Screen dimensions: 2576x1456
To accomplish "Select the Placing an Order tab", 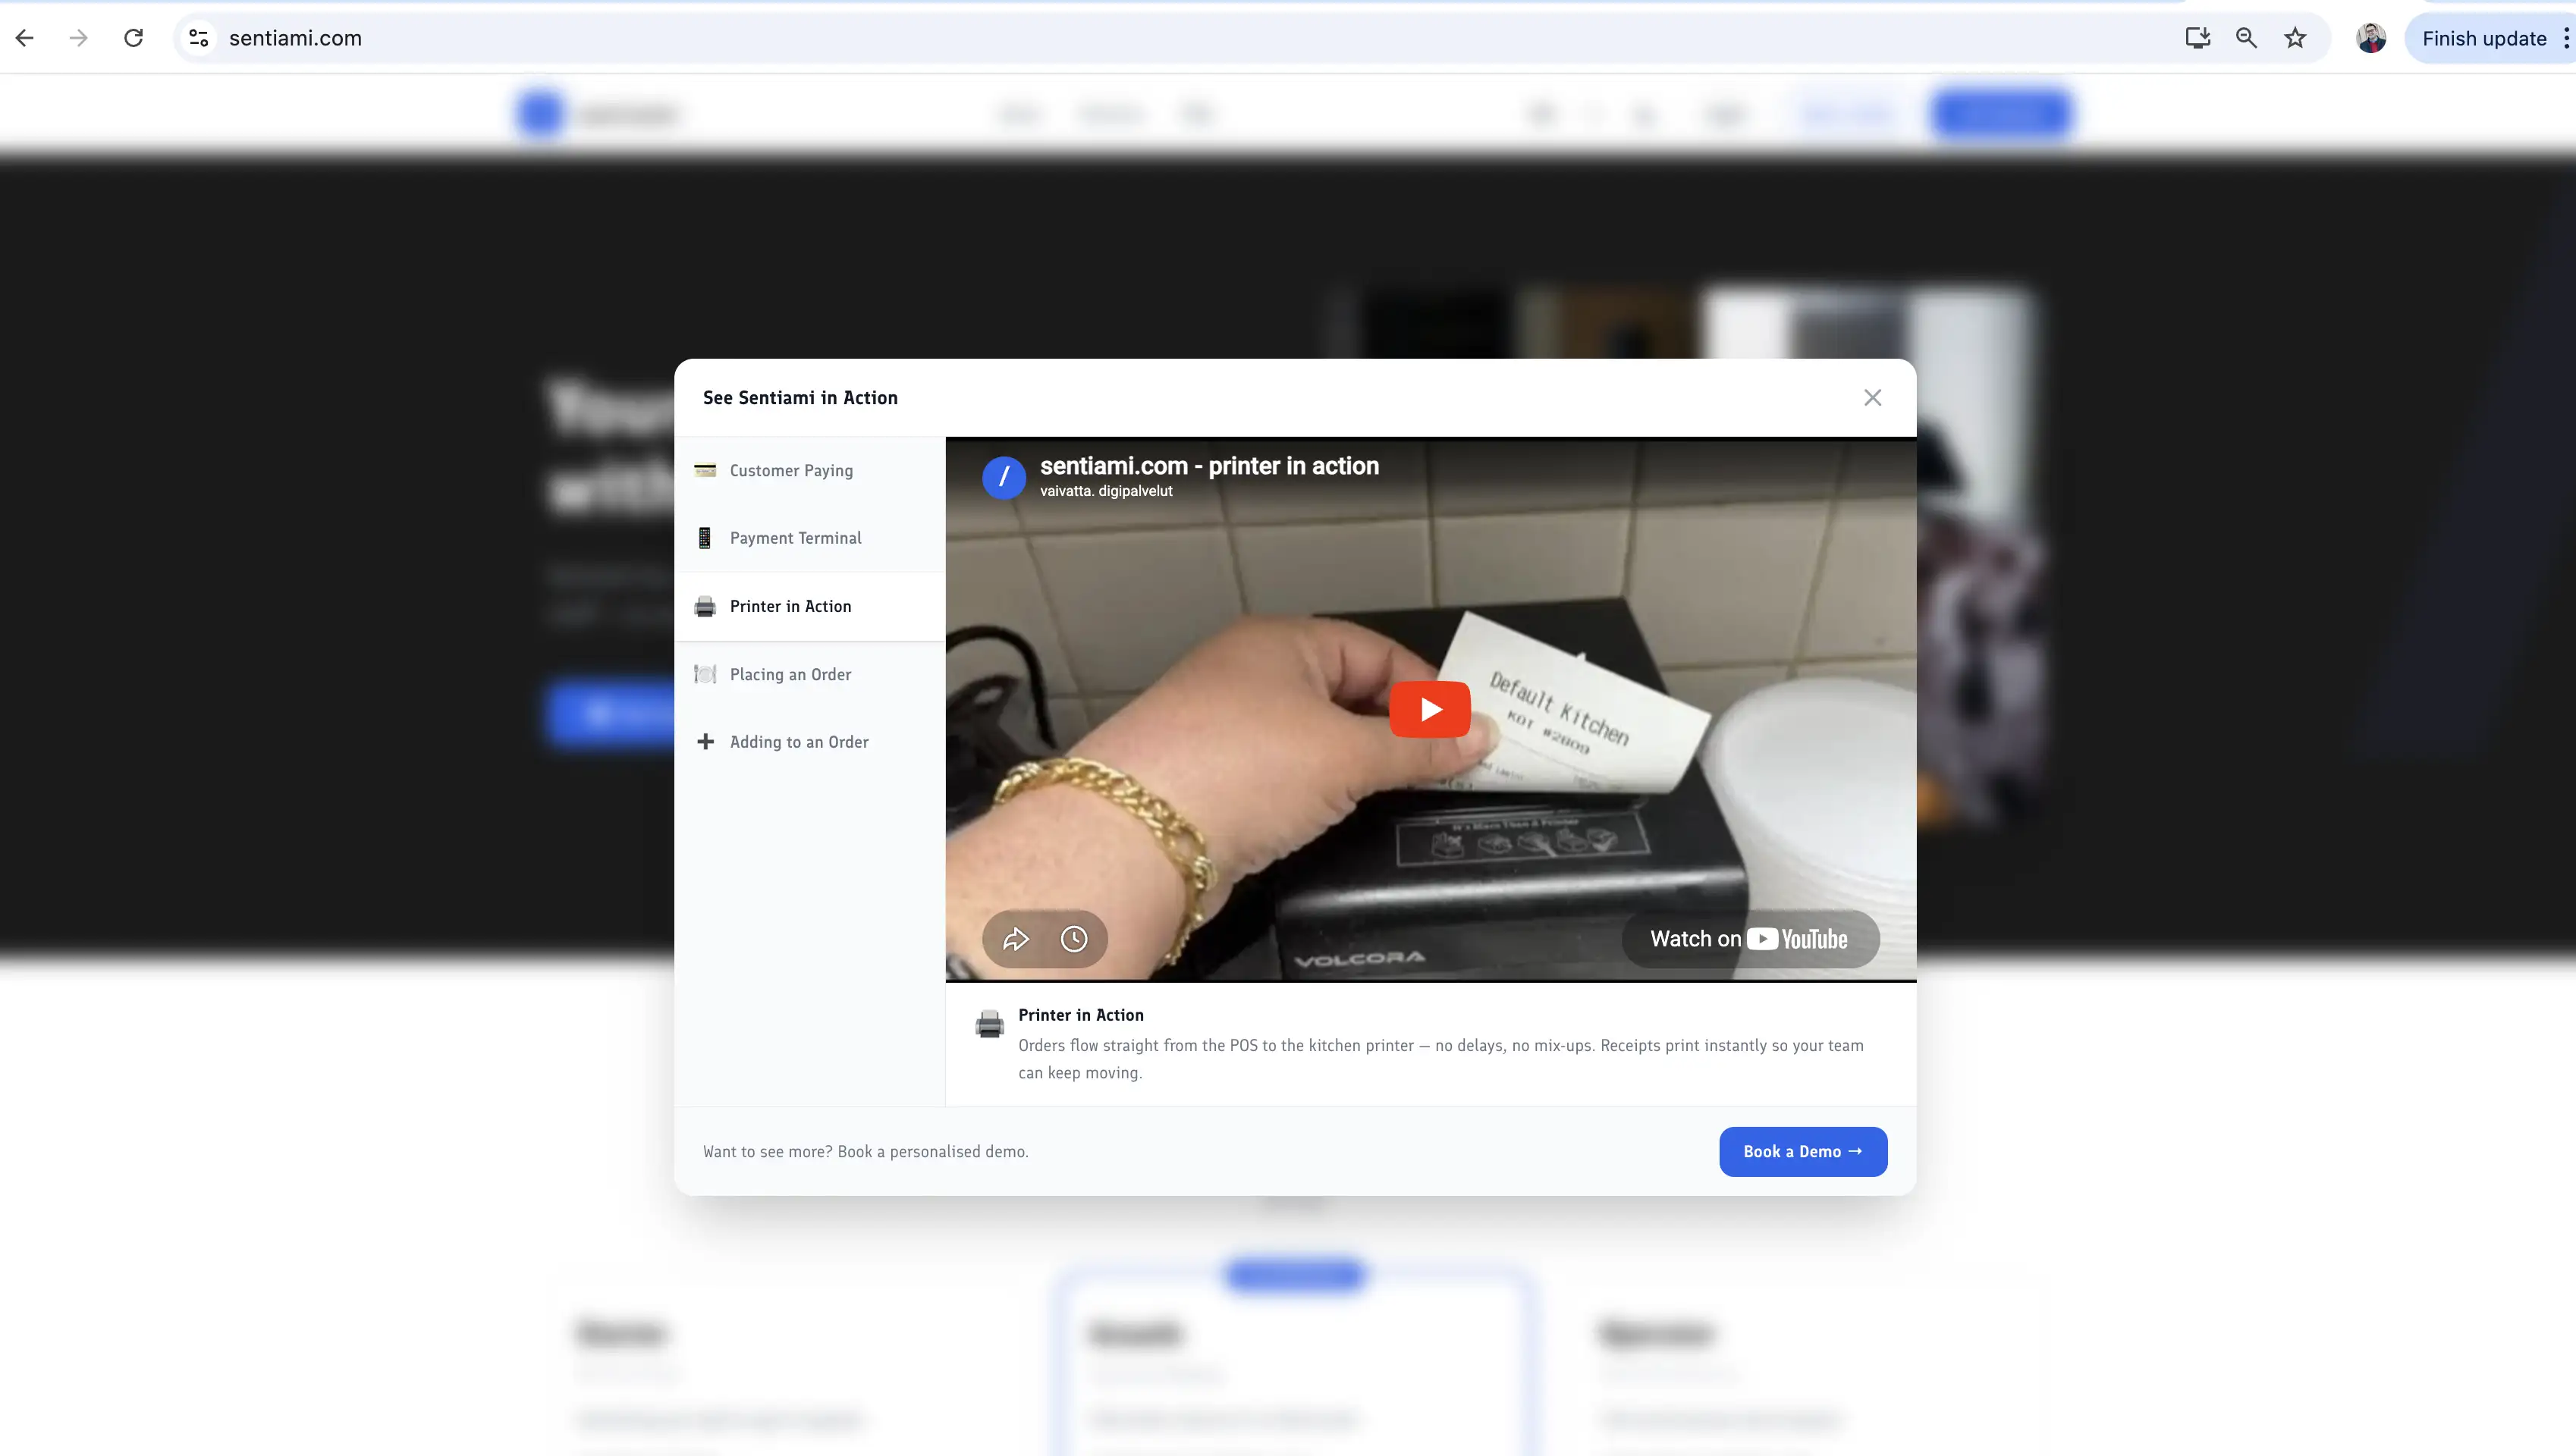I will pos(810,674).
